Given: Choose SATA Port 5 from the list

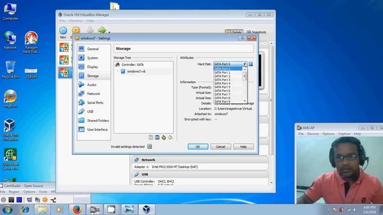Looking at the screenshot, I should point(228,87).
